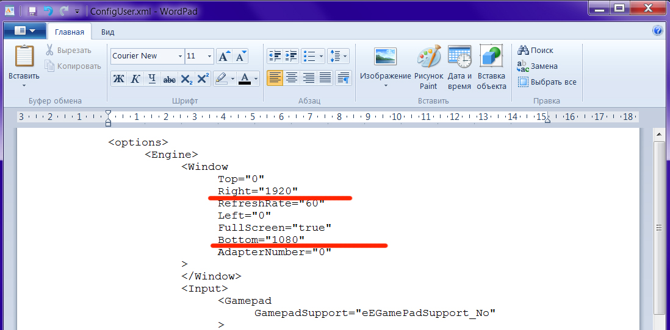Click the <Engine> tag text

coord(172,154)
